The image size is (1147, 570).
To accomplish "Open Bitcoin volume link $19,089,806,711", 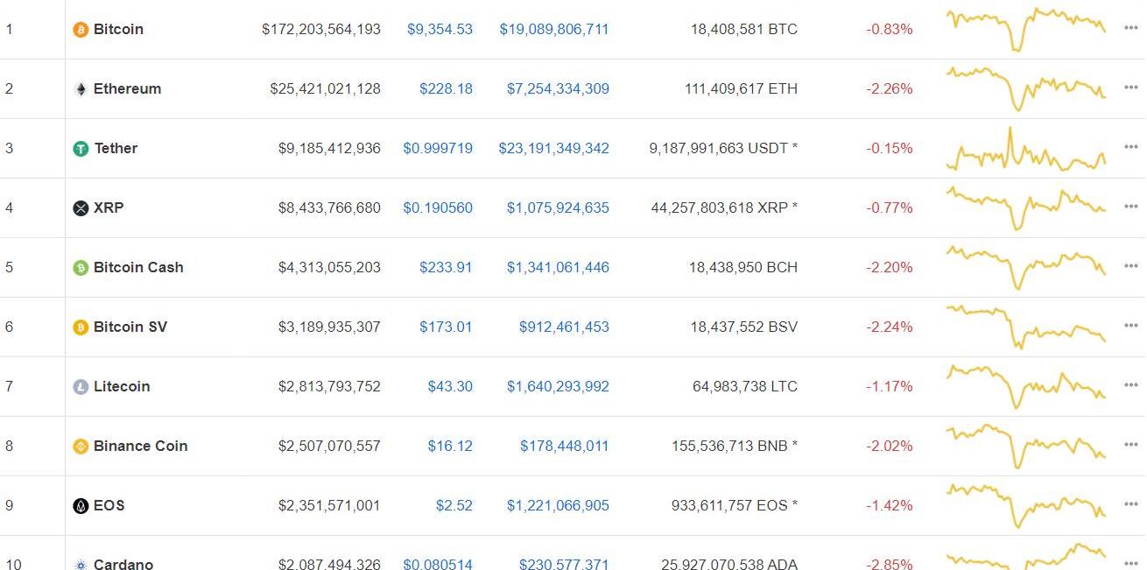I will click(x=554, y=29).
